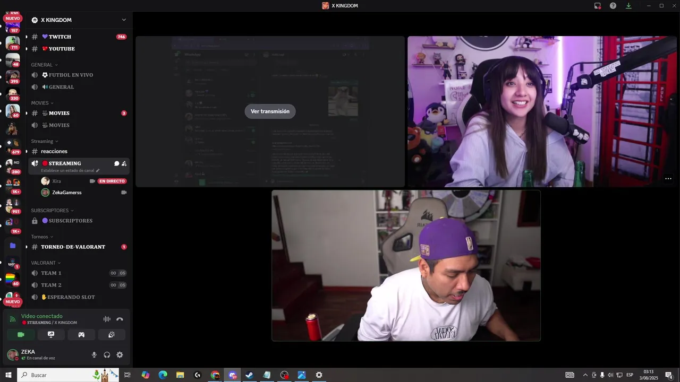
Task: Open the MOVIES text channel
Action: 79,113
